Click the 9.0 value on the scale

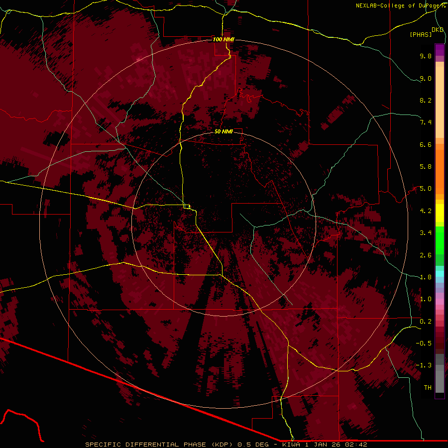tap(426, 78)
